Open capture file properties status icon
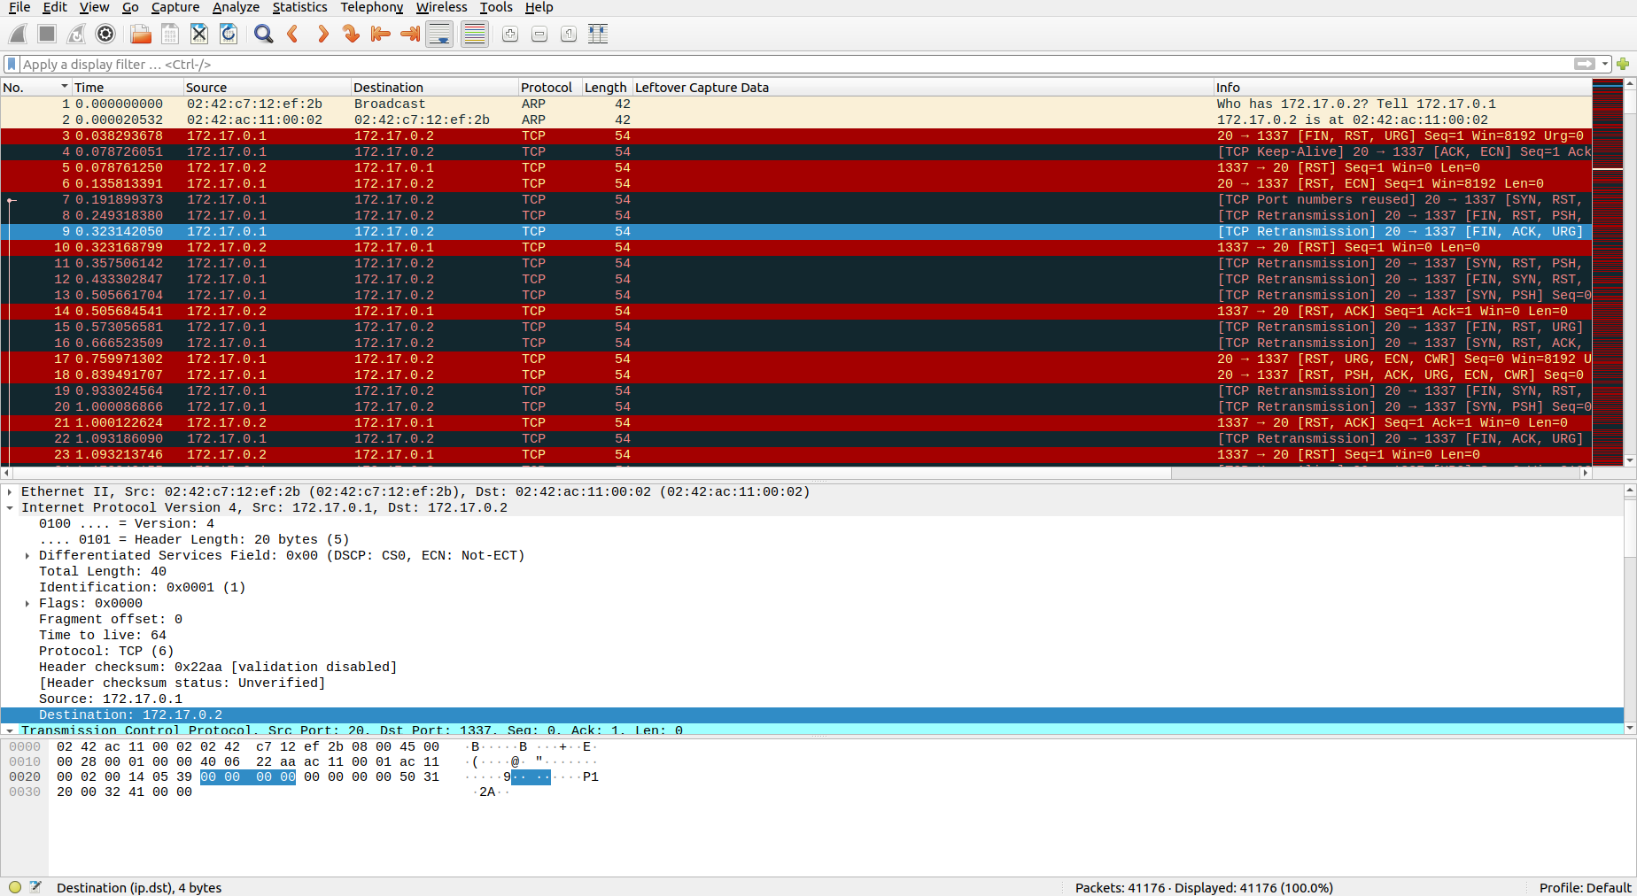The image size is (1637, 896). point(35,887)
